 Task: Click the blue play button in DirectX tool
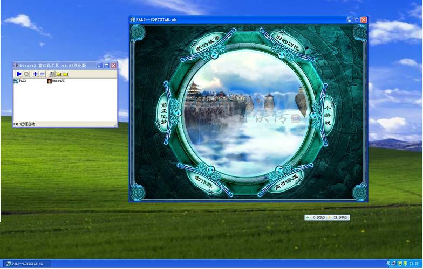tap(19, 74)
